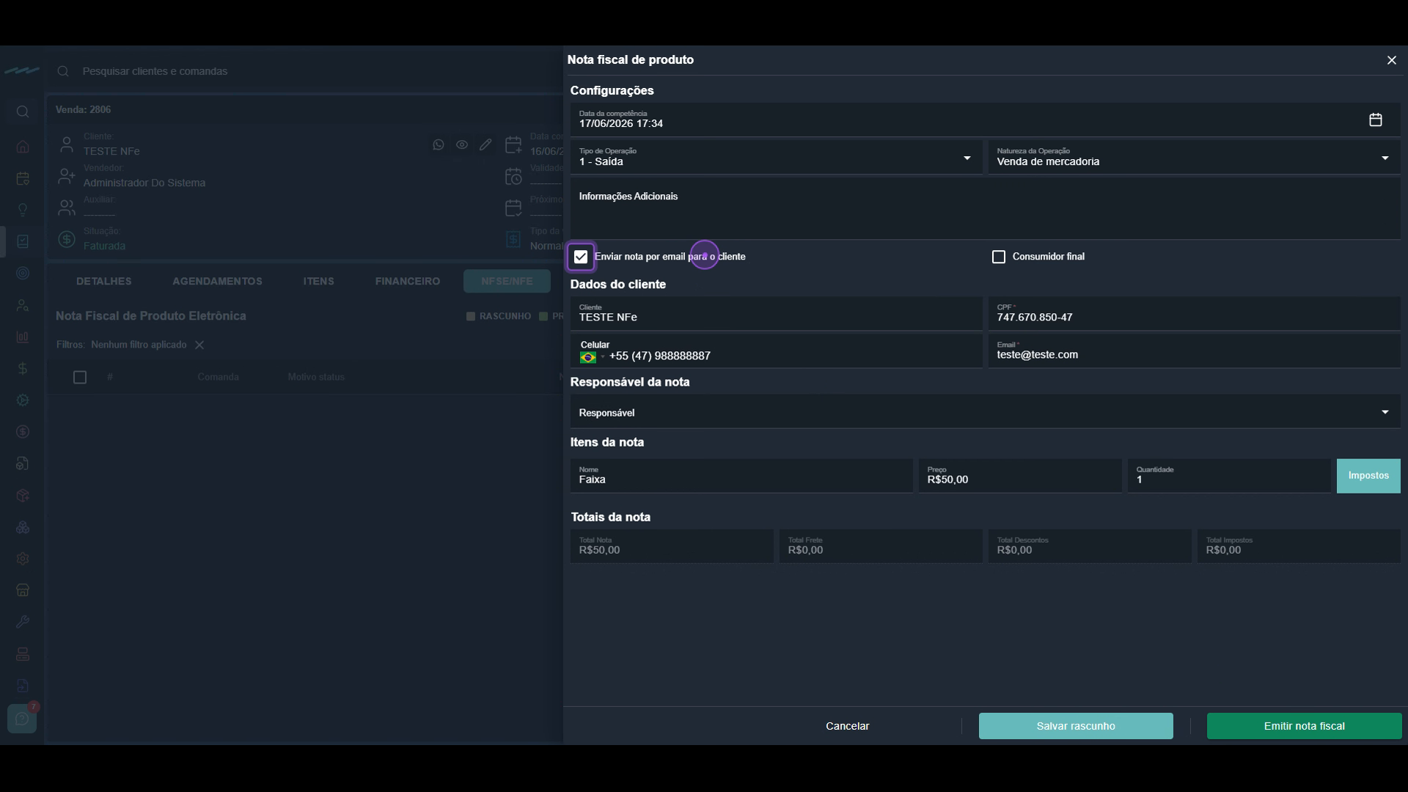The image size is (1408, 792).
Task: Click the package plus icon in sidebar
Action: [x=23, y=495]
